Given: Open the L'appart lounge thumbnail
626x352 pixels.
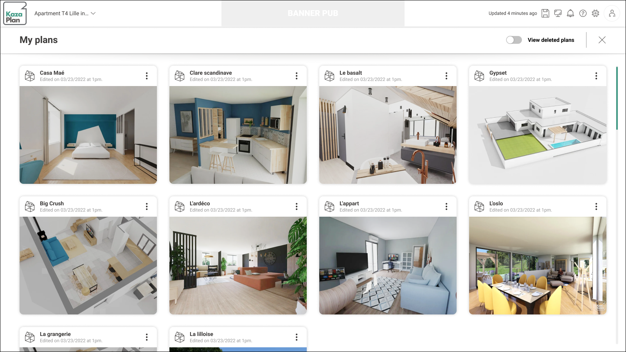Looking at the screenshot, I should [388, 266].
